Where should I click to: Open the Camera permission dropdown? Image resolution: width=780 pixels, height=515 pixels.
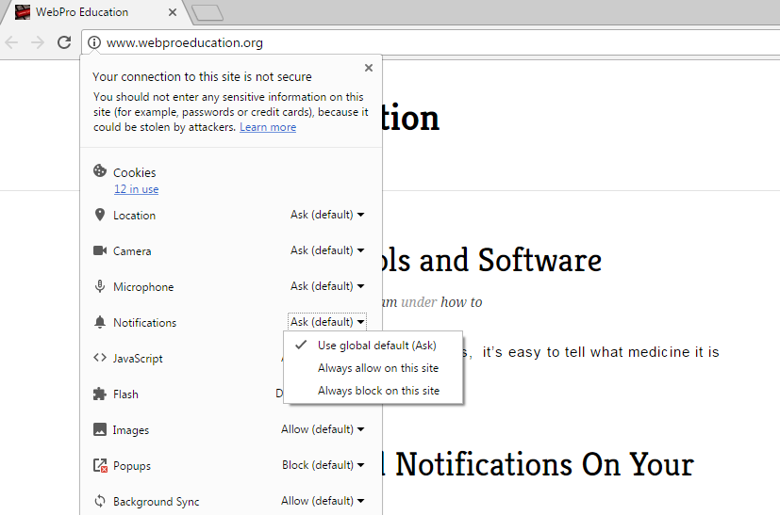point(326,250)
